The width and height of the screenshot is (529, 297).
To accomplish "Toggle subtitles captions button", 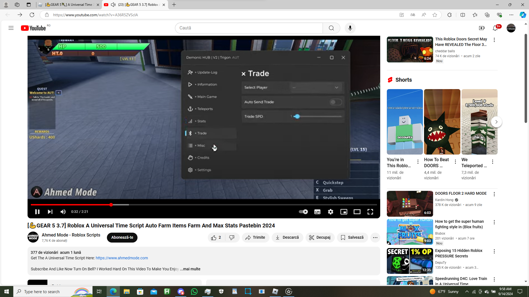I will [x=317, y=212].
